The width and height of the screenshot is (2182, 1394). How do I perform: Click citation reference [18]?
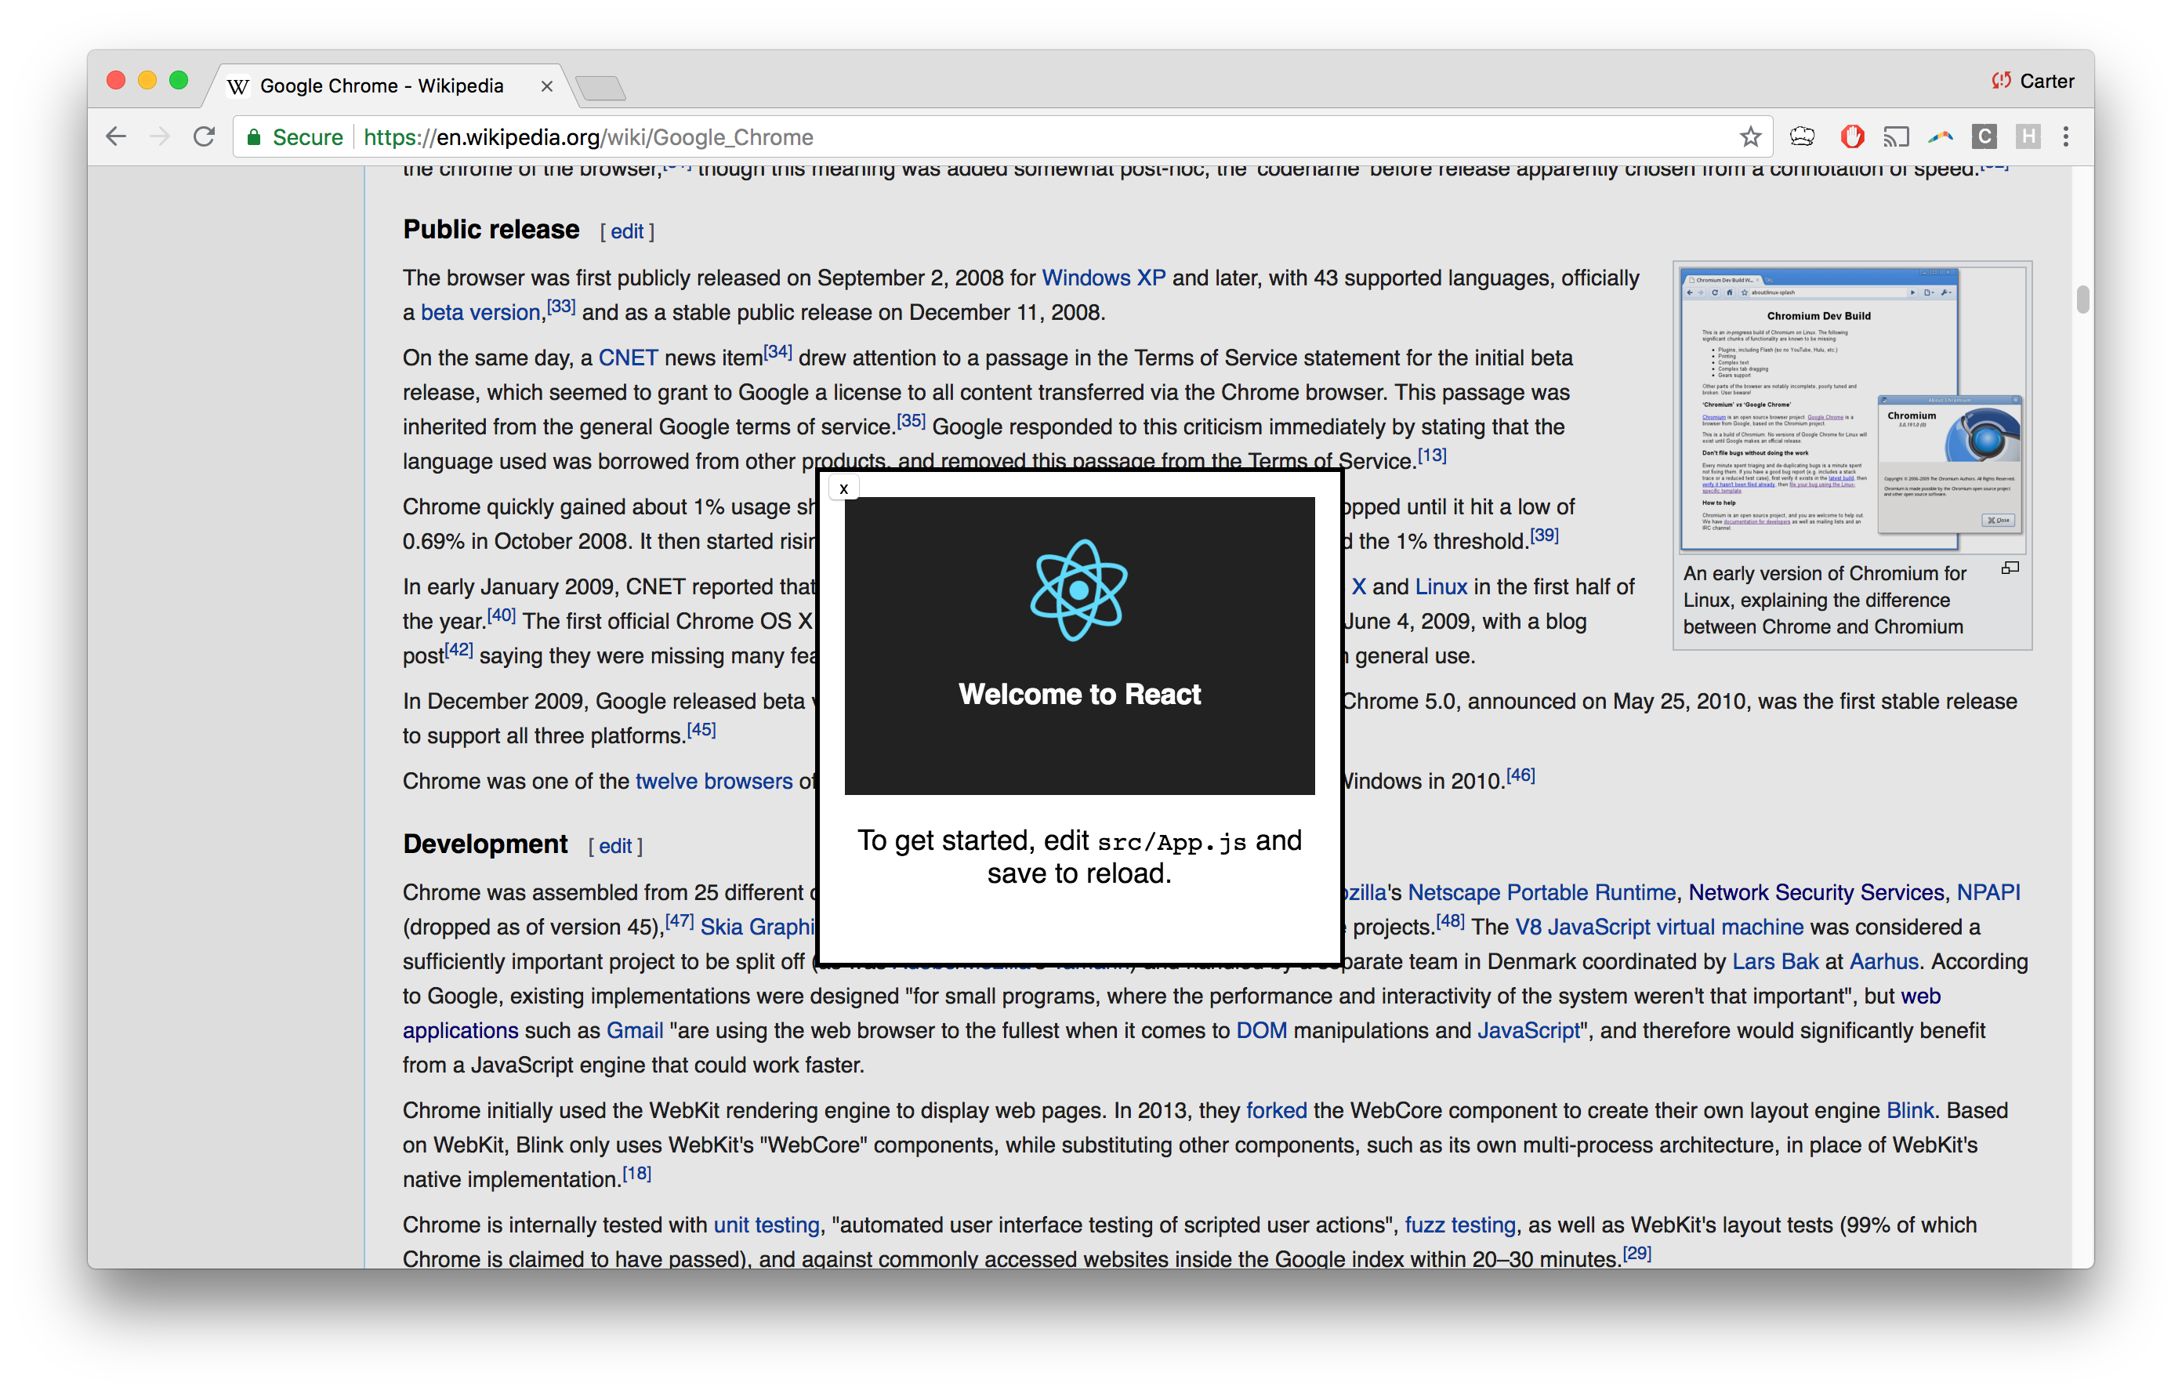[x=637, y=1172]
